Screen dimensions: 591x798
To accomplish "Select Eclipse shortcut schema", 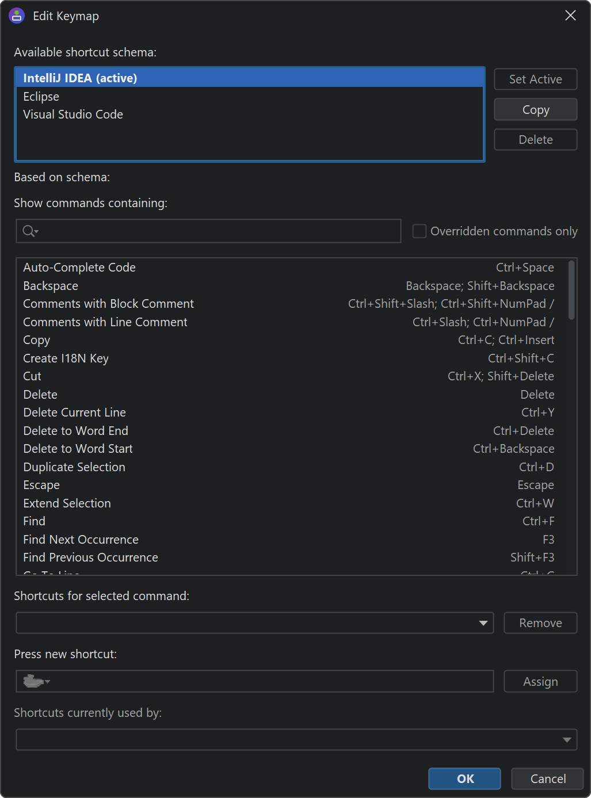I will tap(41, 97).
